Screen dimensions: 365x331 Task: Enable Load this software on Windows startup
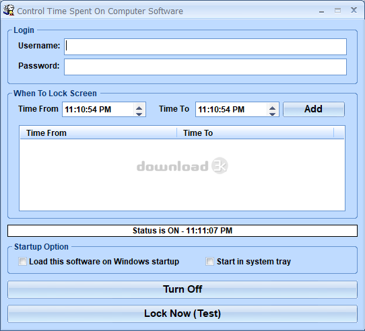[x=23, y=262]
